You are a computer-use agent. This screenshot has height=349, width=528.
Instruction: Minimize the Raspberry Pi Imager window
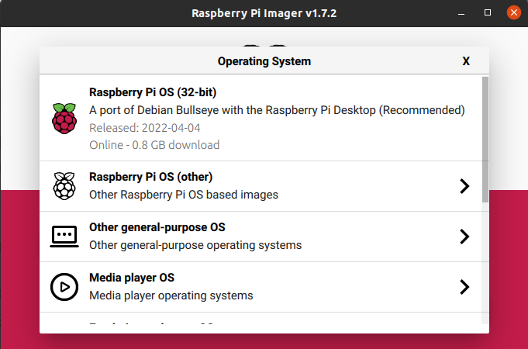pos(461,13)
